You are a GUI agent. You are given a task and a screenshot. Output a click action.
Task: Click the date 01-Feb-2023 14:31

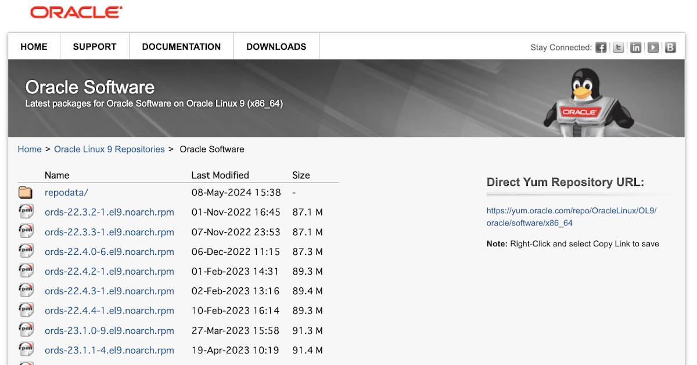point(235,271)
